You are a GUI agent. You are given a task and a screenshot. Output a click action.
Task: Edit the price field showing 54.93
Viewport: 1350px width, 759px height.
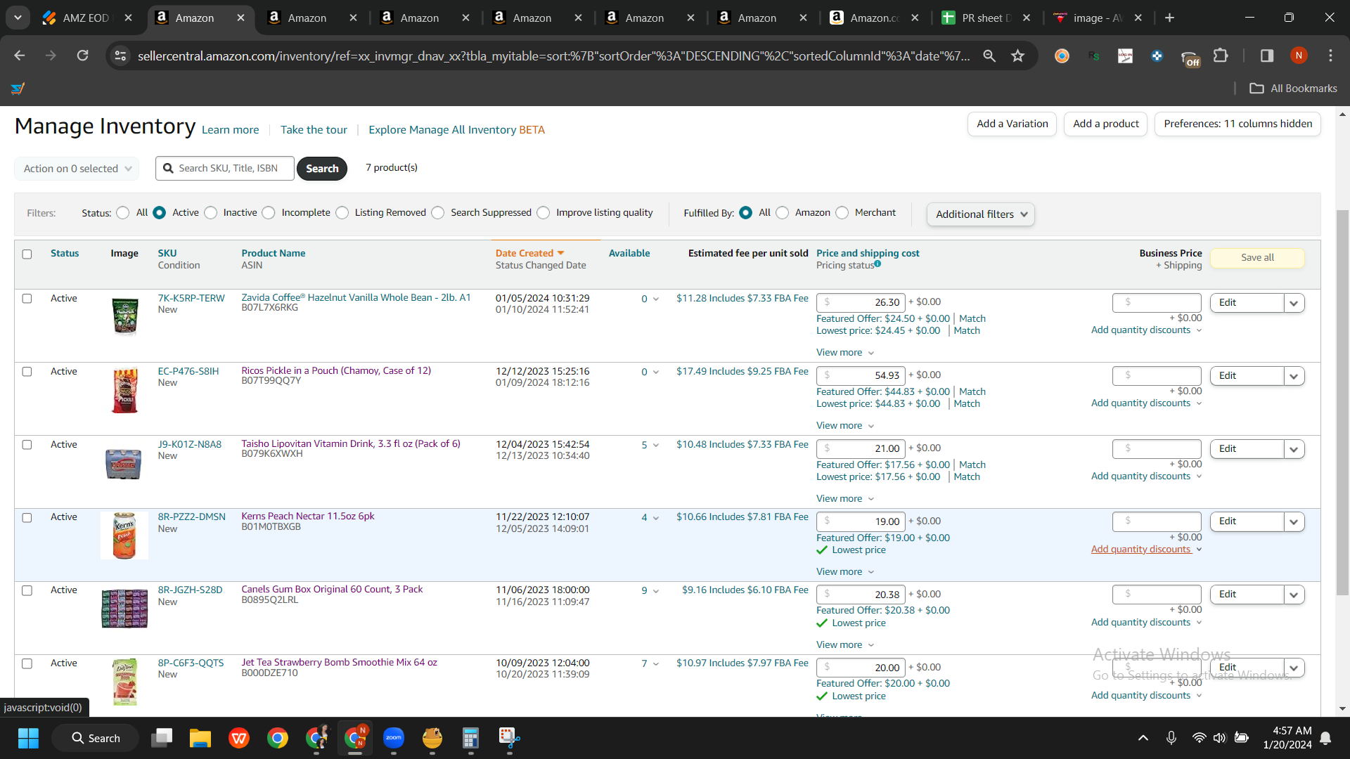pyautogui.click(x=861, y=375)
